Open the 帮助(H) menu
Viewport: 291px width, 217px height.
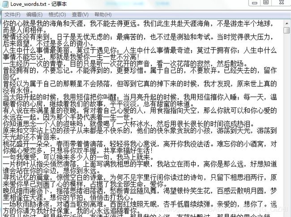103,14
